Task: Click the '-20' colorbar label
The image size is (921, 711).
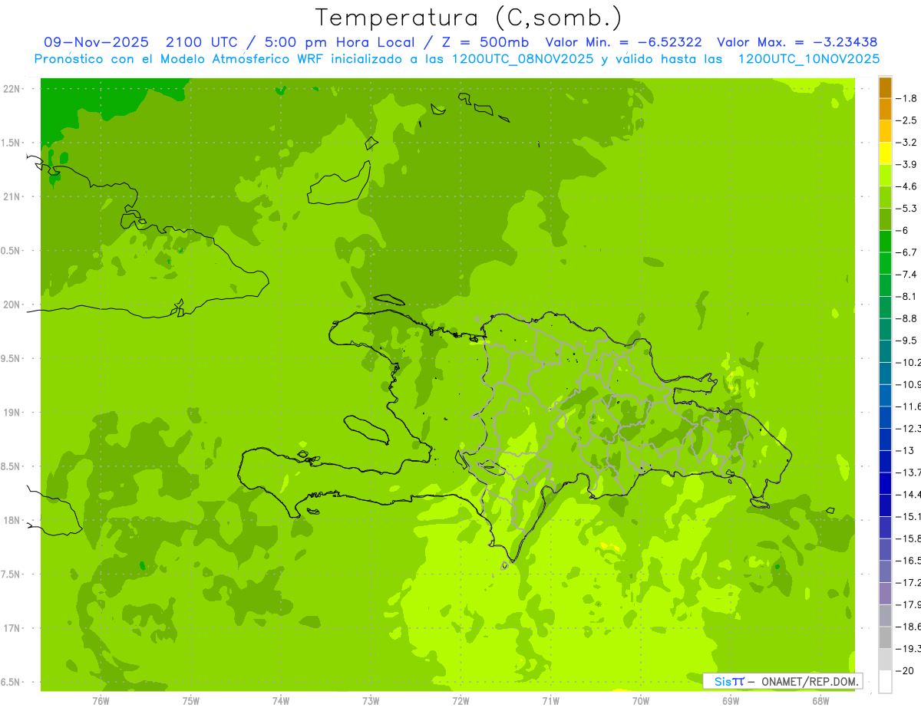Action: point(905,670)
